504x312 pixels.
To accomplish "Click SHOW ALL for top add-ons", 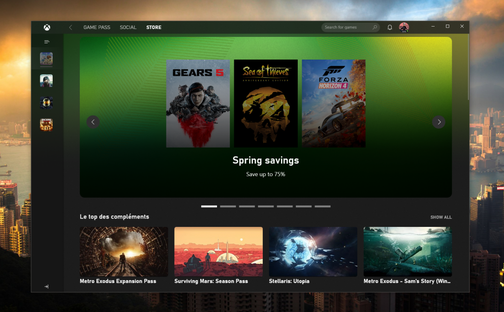I will [441, 217].
